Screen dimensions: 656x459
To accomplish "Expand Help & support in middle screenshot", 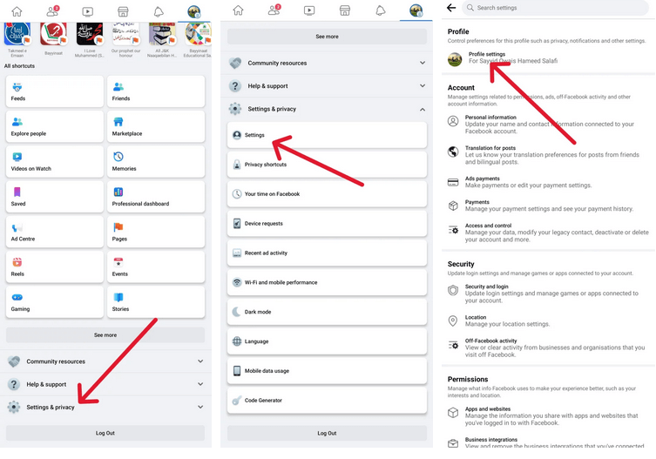I will coord(328,85).
